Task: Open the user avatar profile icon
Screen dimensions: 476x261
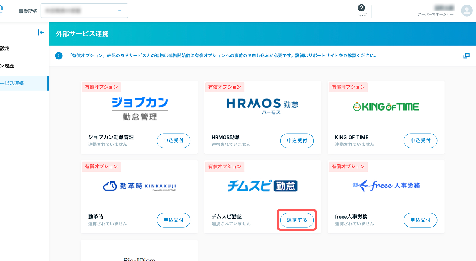Action: click(x=467, y=10)
